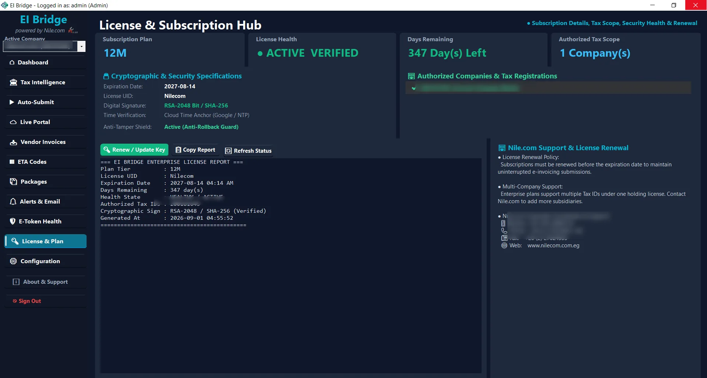Click the ACTIVE VERIFIED license health status
The width and height of the screenshot is (707, 378).
[x=308, y=53]
